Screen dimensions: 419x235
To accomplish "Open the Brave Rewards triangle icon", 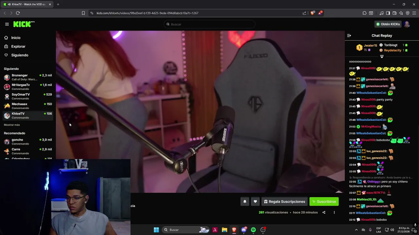I will click(320, 13).
